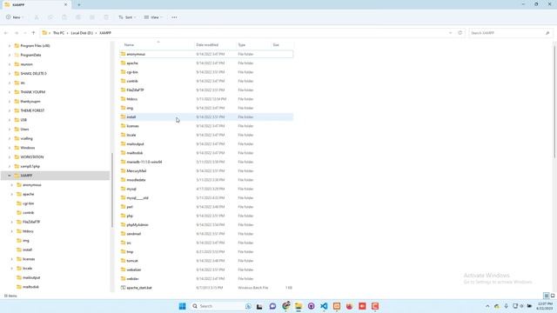Go up one folder level
This screenshot has width=557, height=313.
[x=33, y=33]
